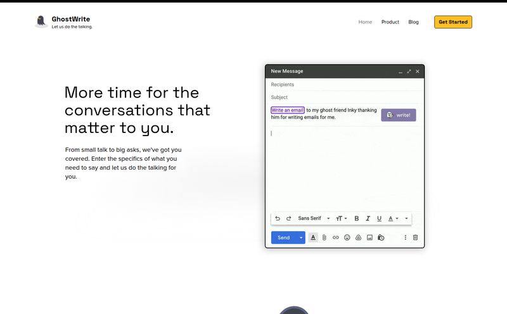Expand more formatting options arrow
The height and width of the screenshot is (314, 507).
[406, 218]
